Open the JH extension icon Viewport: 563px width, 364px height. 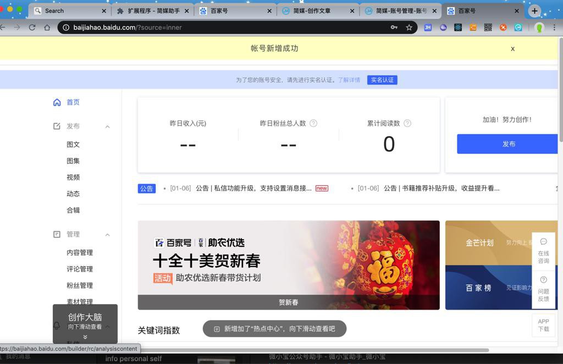coord(428,27)
